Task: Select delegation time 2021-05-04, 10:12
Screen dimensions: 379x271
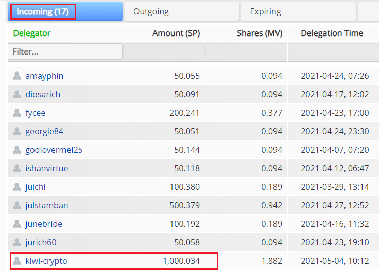Action: click(335, 261)
